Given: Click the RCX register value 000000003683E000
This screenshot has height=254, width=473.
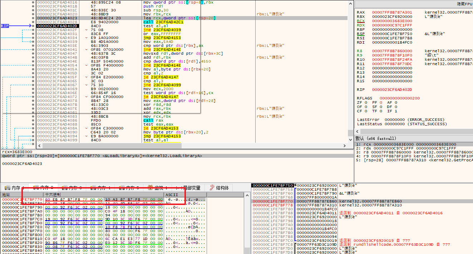Looking at the screenshot, I should coord(392,21).
